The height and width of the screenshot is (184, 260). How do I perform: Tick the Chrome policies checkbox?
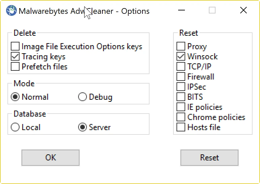181,117
